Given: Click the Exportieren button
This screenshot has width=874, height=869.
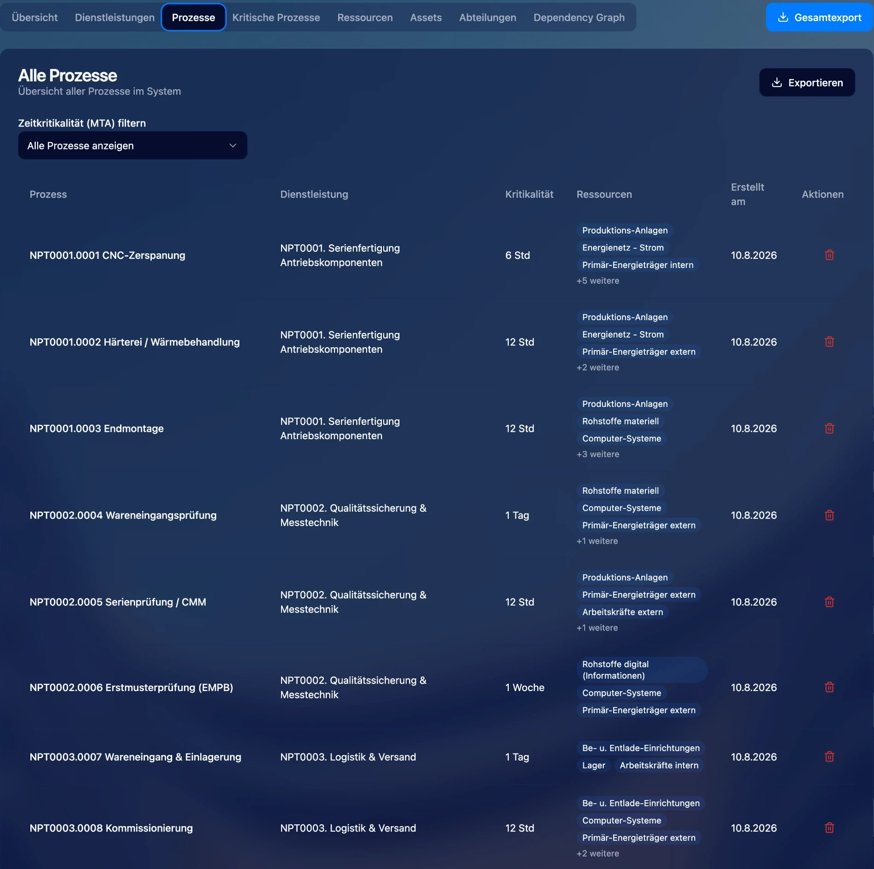Looking at the screenshot, I should pyautogui.click(x=807, y=83).
